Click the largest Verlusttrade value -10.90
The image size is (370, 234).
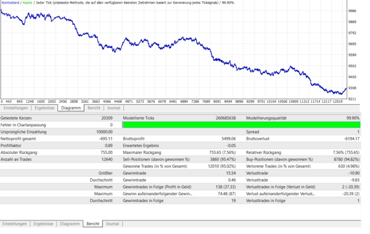pos(354,173)
